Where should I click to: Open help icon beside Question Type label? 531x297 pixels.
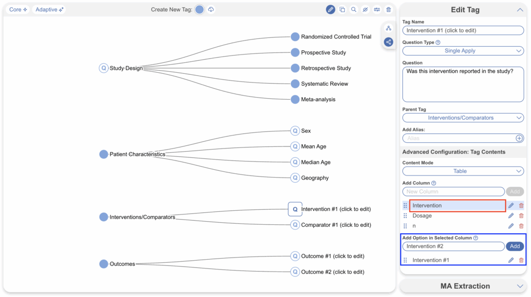[438, 43]
